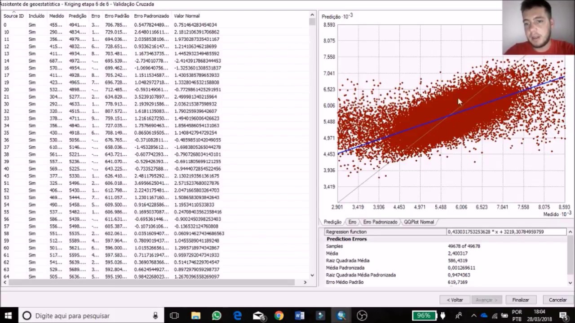The width and height of the screenshot is (575, 323).
Task: Select the table row with Source ID 14
Action: pyautogui.click(x=155, y=61)
